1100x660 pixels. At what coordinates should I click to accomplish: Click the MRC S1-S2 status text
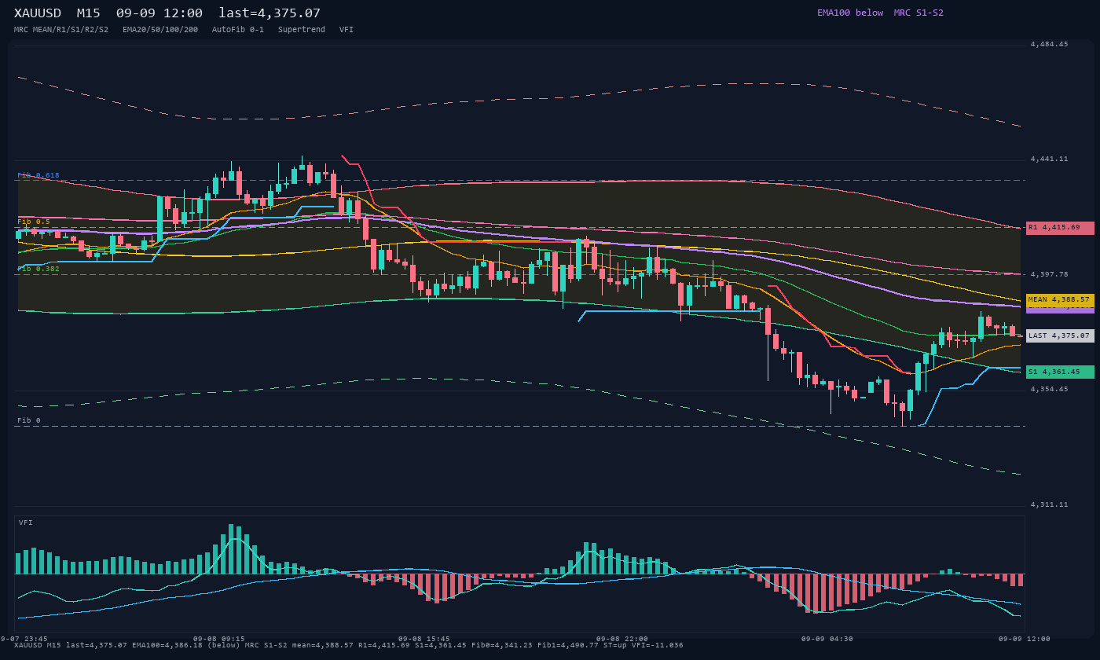[918, 13]
